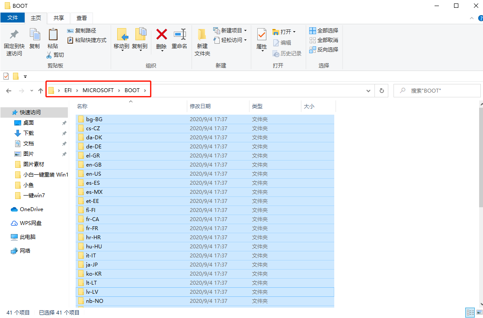Screen dimensions: 483x318
Task: Click the Delete (删除) red X icon
Action: point(161,35)
